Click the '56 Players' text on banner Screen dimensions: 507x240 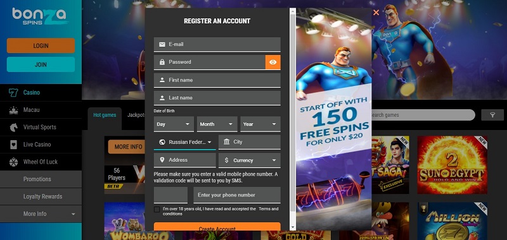pyautogui.click(x=117, y=174)
